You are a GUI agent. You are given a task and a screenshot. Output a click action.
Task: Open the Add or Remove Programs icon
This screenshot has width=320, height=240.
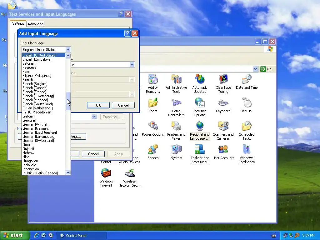tap(153, 84)
